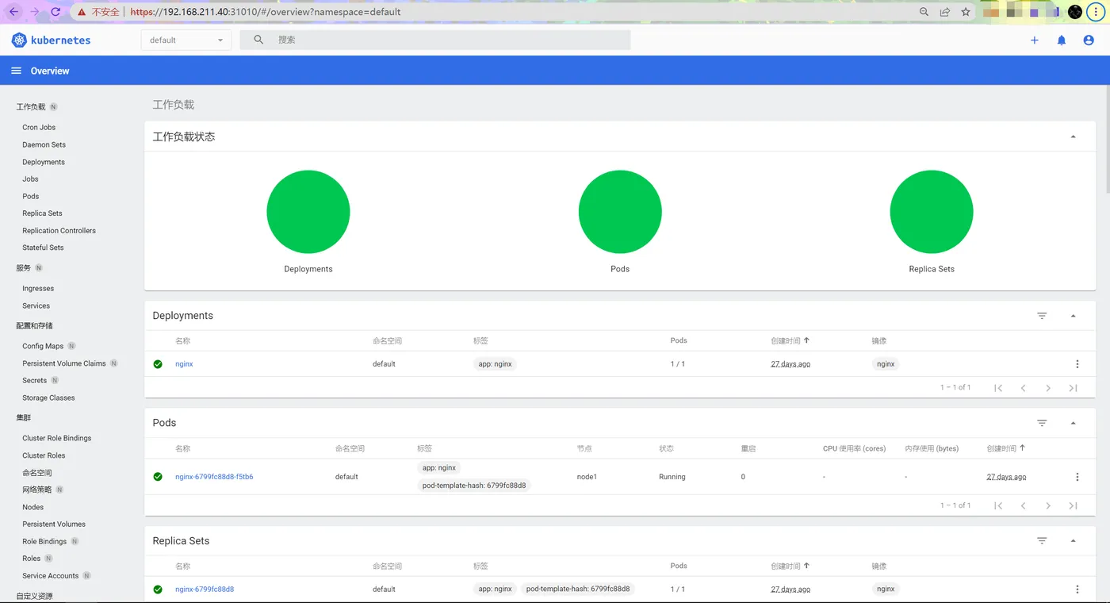1110x603 pixels.
Task: Open the user account icon
Action: 1089,40
